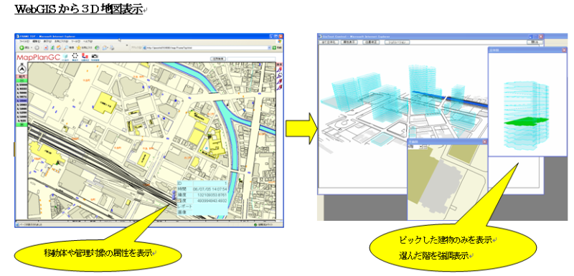The height and width of the screenshot is (276, 574).
Task: Open the floor selector dropdown in plan view
Action: pyautogui.click(x=420, y=146)
